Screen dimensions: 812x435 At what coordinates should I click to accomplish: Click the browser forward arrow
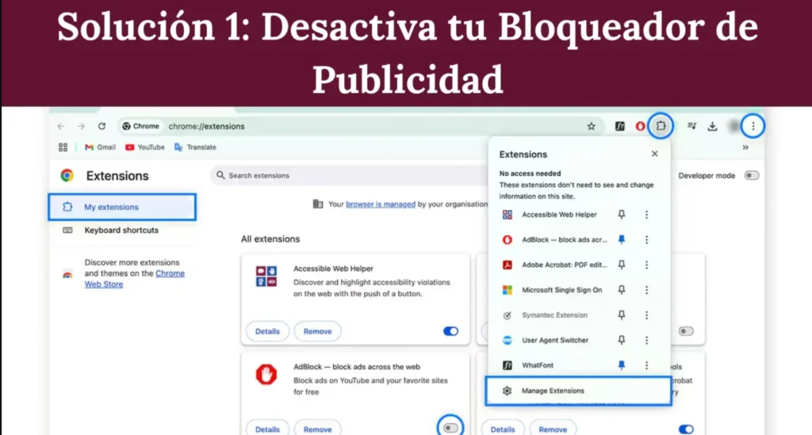pos(82,126)
